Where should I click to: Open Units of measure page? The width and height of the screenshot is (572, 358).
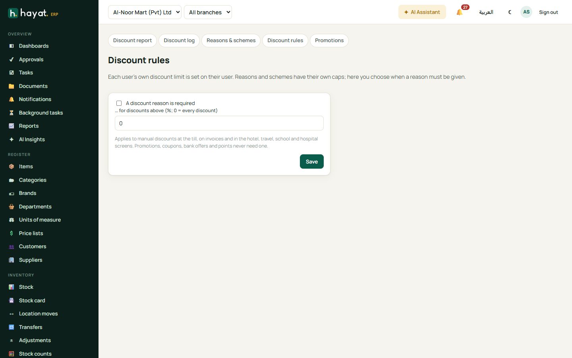pyautogui.click(x=40, y=220)
